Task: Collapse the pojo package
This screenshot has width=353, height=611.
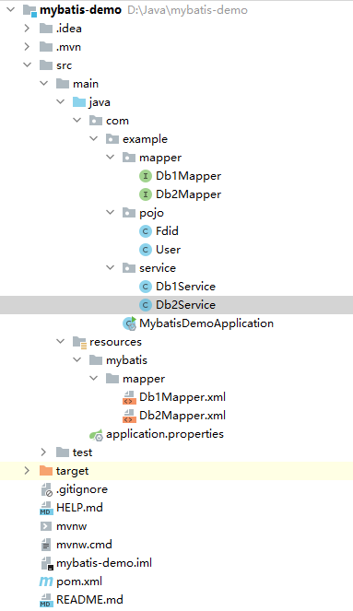Action: pyautogui.click(x=111, y=212)
